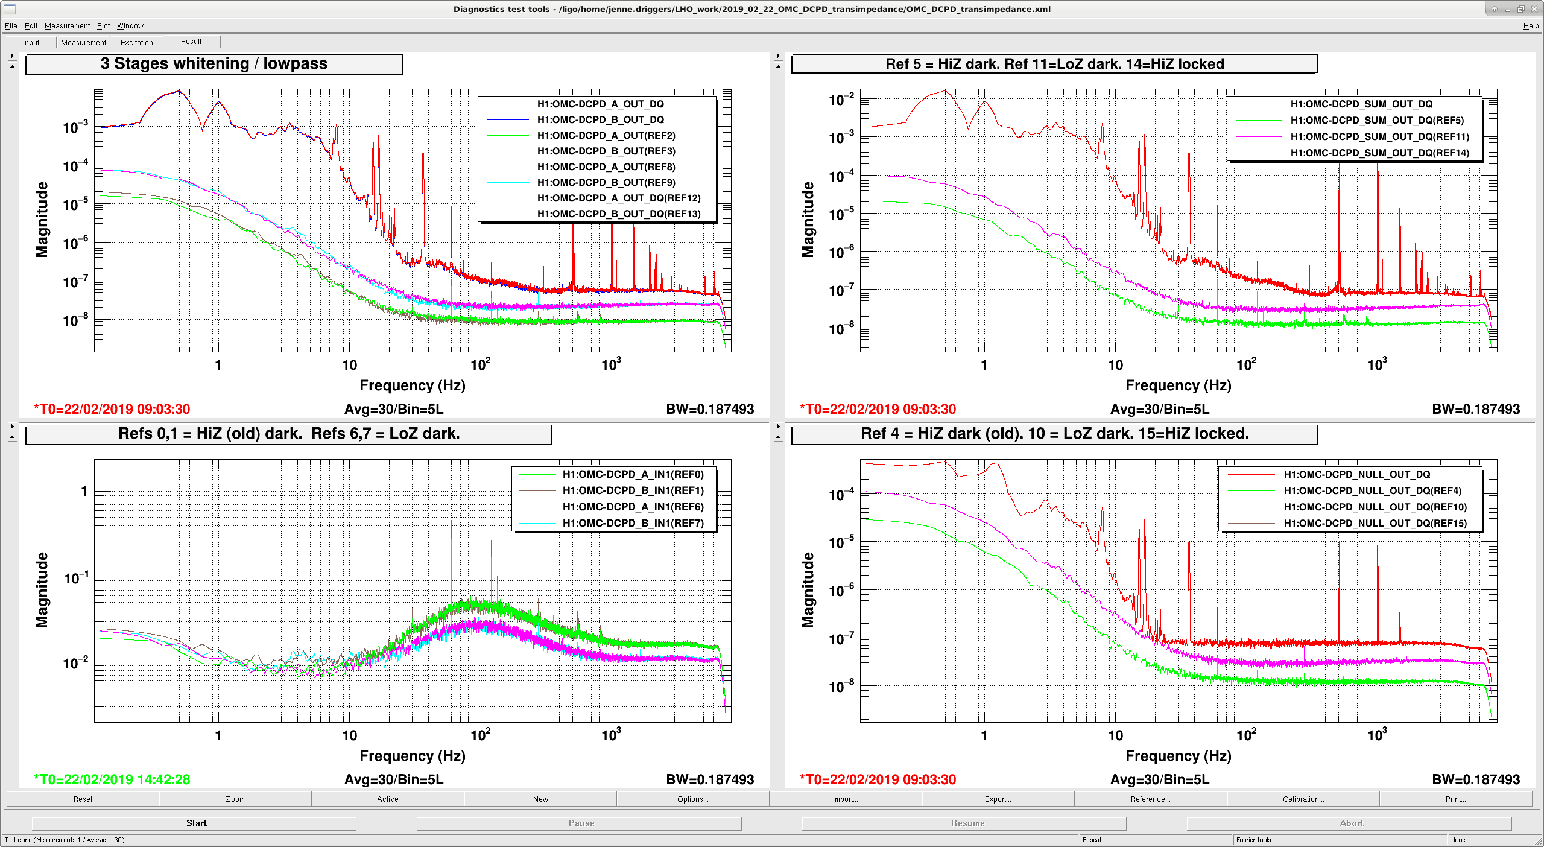This screenshot has width=1544, height=847.
Task: Click the '3 Stages whitening / lowpass' title box
Action: coord(214,64)
